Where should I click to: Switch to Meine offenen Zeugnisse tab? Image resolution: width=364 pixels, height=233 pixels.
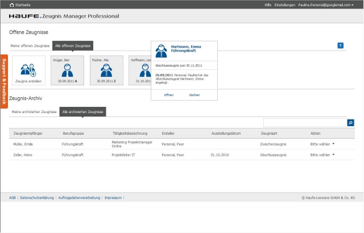click(x=30, y=45)
